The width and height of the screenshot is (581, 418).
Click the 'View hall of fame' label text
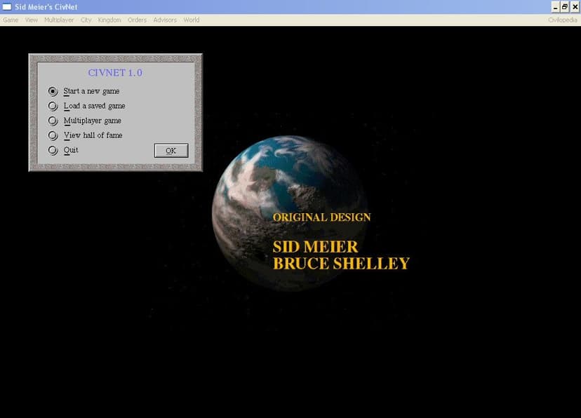93,135
